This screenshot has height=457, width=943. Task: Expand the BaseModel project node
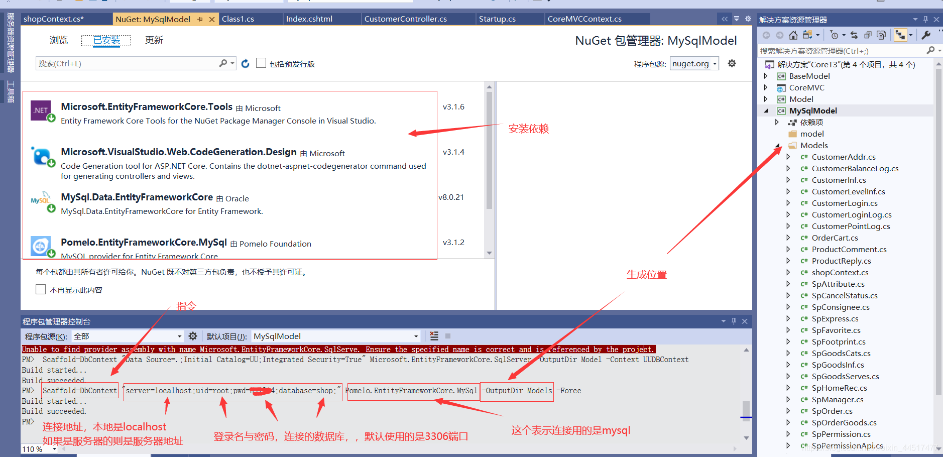click(x=766, y=76)
